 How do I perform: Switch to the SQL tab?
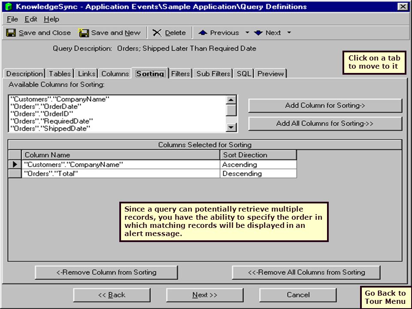tap(244, 73)
